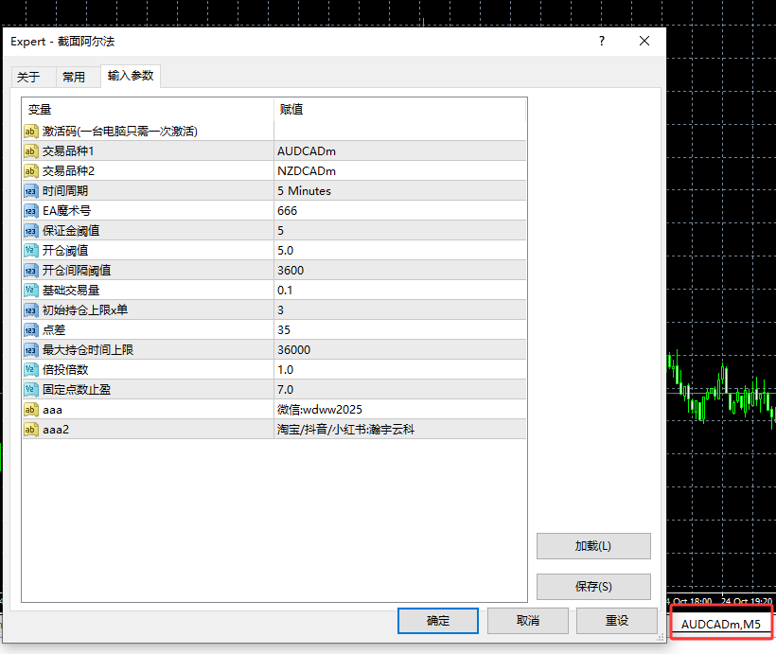This screenshot has width=776, height=654.
Task: Open the AUDCADm,M5 chart tab
Action: coord(720,625)
